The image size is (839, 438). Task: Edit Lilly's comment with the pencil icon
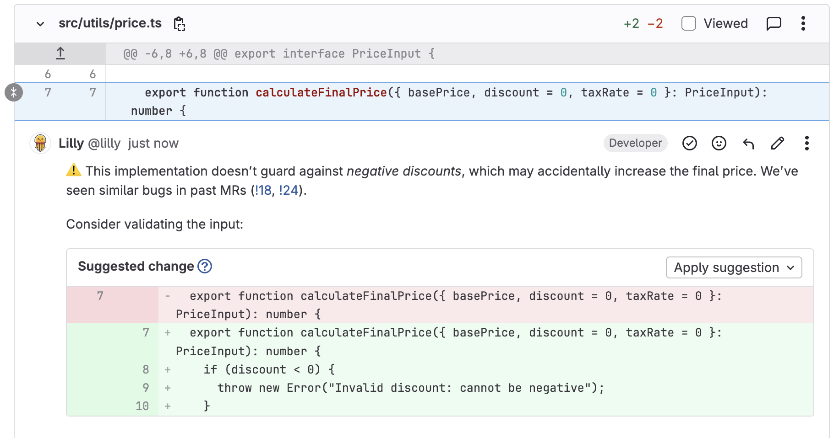click(x=777, y=143)
